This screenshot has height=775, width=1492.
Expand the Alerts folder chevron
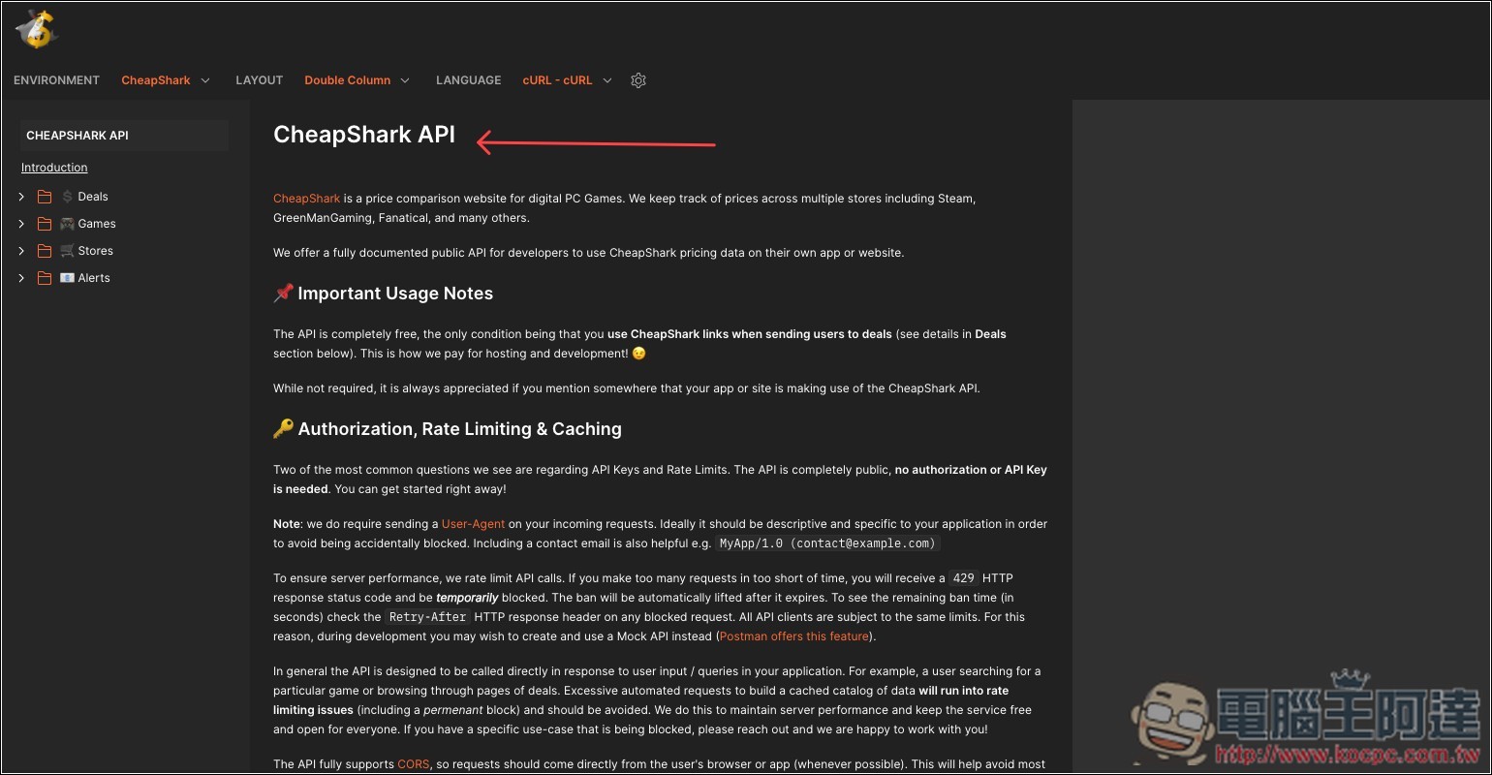pos(21,278)
